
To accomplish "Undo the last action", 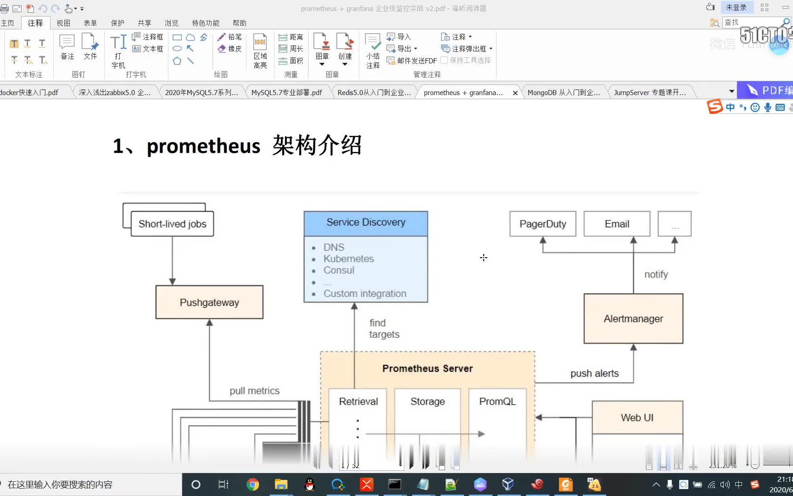I will tap(43, 8).
